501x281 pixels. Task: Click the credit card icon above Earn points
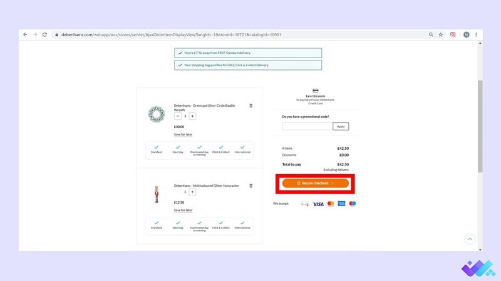316,91
